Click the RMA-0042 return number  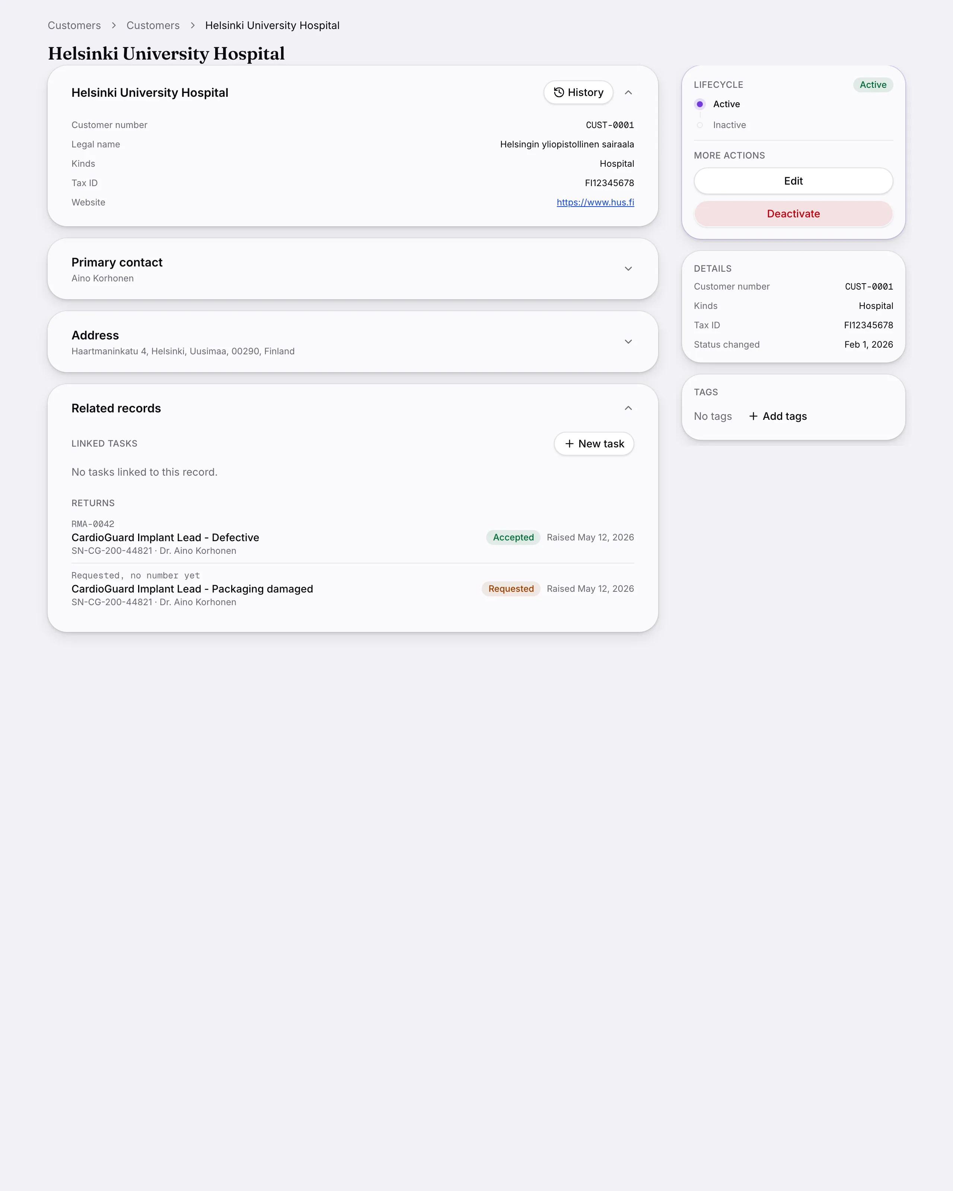[93, 524]
